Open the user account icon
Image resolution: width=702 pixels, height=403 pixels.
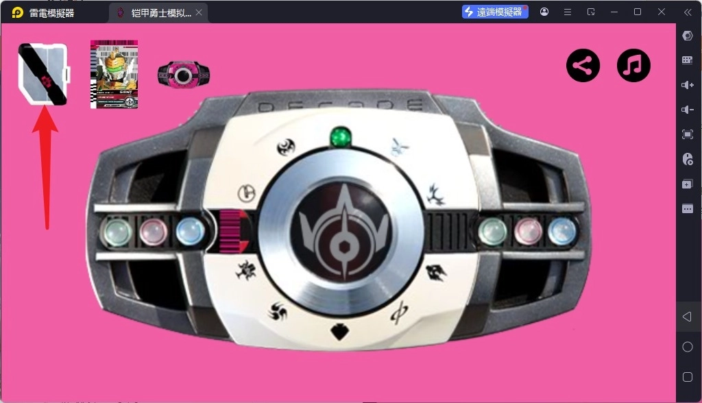pyautogui.click(x=544, y=12)
